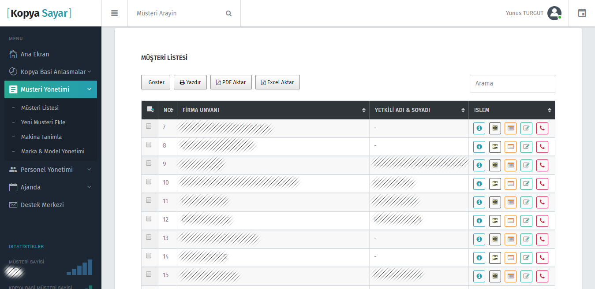Click the info icon for row 7
This screenshot has height=289, width=595.
click(x=479, y=129)
